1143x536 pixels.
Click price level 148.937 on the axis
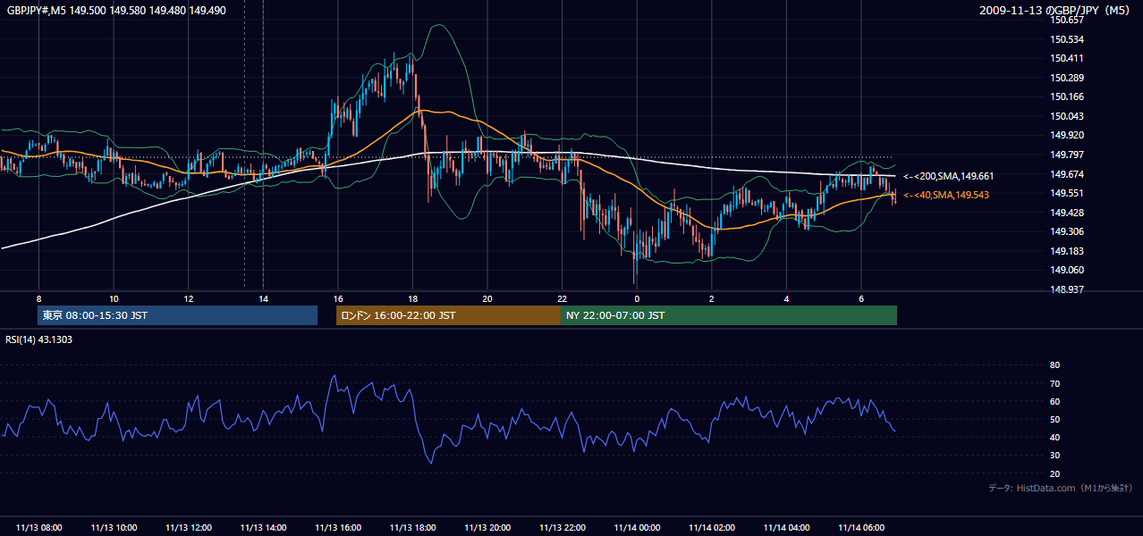point(1066,289)
